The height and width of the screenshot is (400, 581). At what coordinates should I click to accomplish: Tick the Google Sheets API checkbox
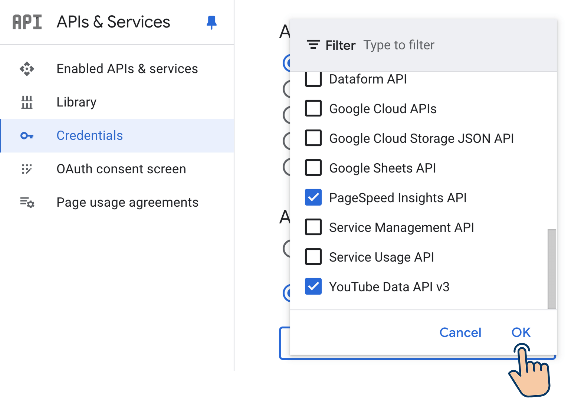click(x=314, y=168)
